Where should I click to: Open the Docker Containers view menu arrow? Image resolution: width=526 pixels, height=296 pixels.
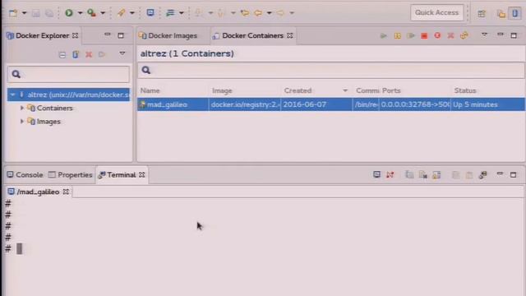tap(484, 35)
